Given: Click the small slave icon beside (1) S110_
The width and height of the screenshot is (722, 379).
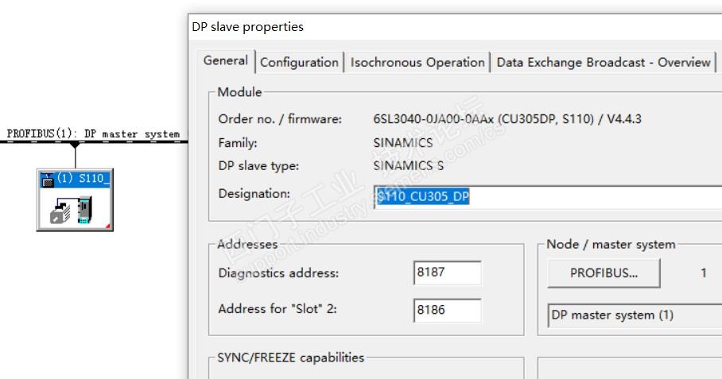Looking at the screenshot, I should pos(47,180).
